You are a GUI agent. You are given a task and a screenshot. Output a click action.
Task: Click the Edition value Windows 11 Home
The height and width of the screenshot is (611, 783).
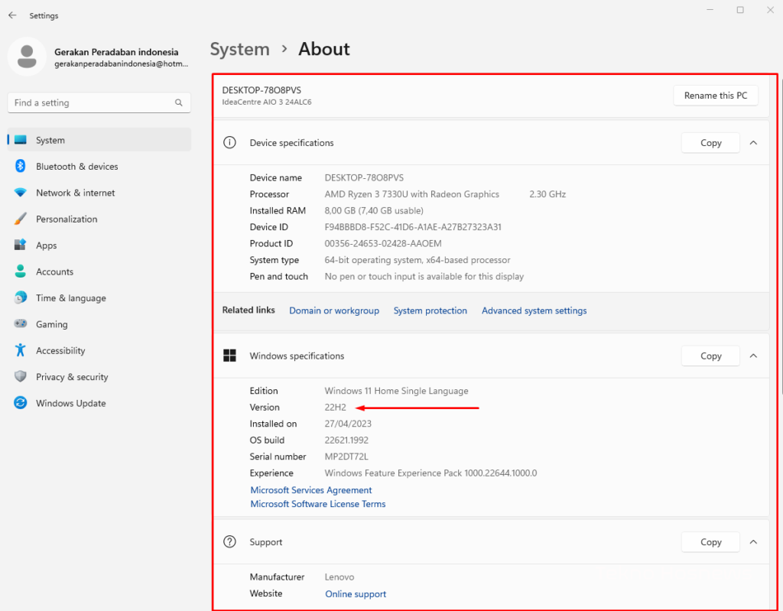397,391
